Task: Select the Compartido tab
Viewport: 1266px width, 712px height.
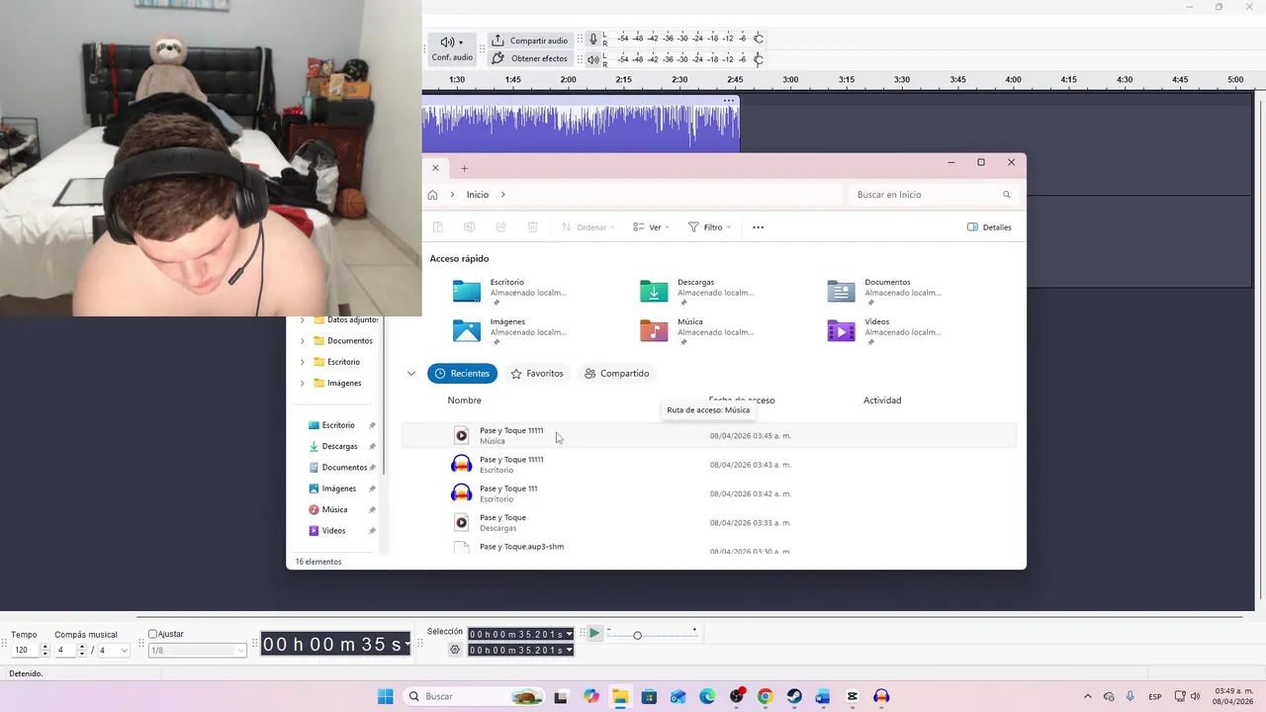Action: (616, 374)
